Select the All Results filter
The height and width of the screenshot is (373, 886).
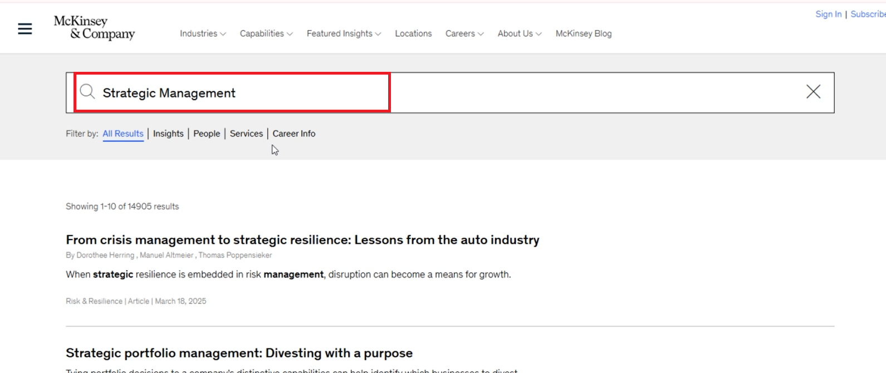[123, 134]
